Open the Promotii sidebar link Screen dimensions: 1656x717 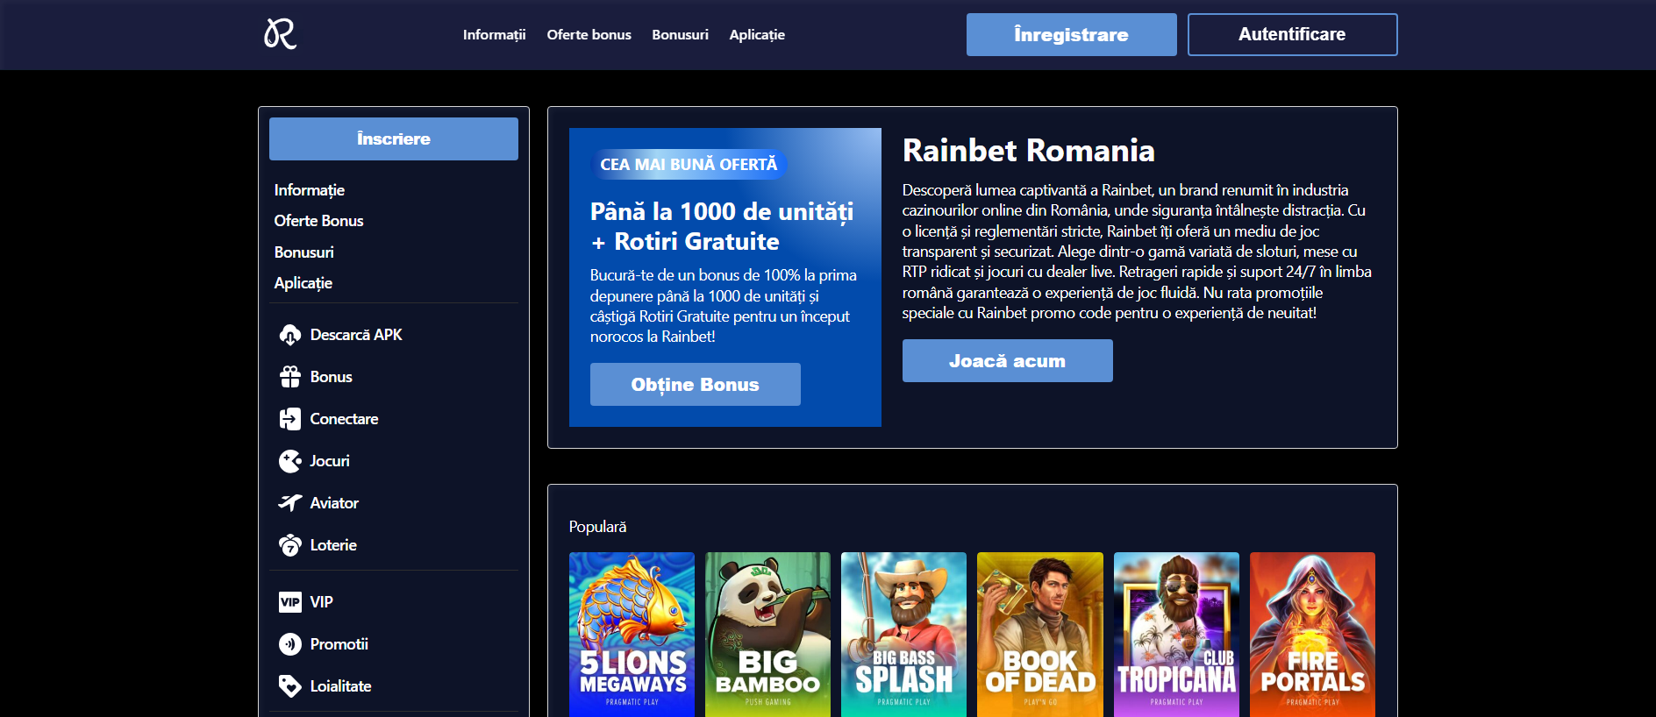pyautogui.click(x=339, y=644)
